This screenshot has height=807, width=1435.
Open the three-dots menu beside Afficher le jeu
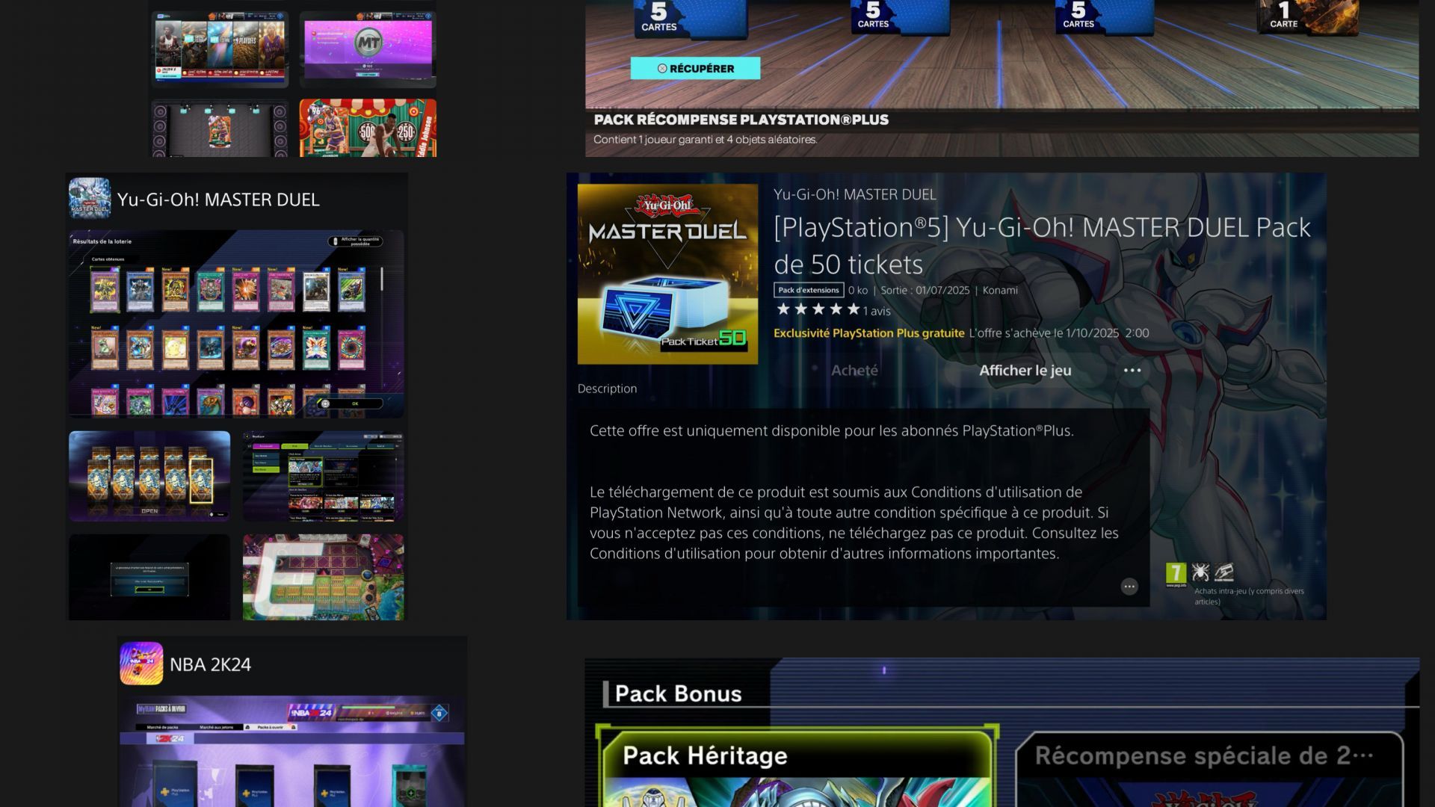tap(1132, 371)
